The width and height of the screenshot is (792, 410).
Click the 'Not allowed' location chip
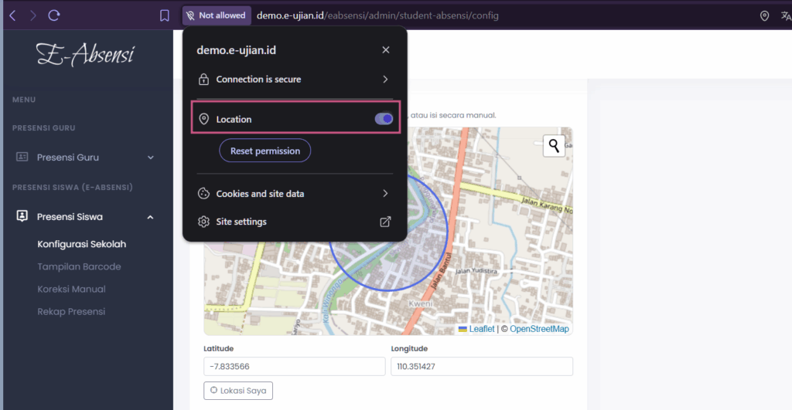point(217,15)
